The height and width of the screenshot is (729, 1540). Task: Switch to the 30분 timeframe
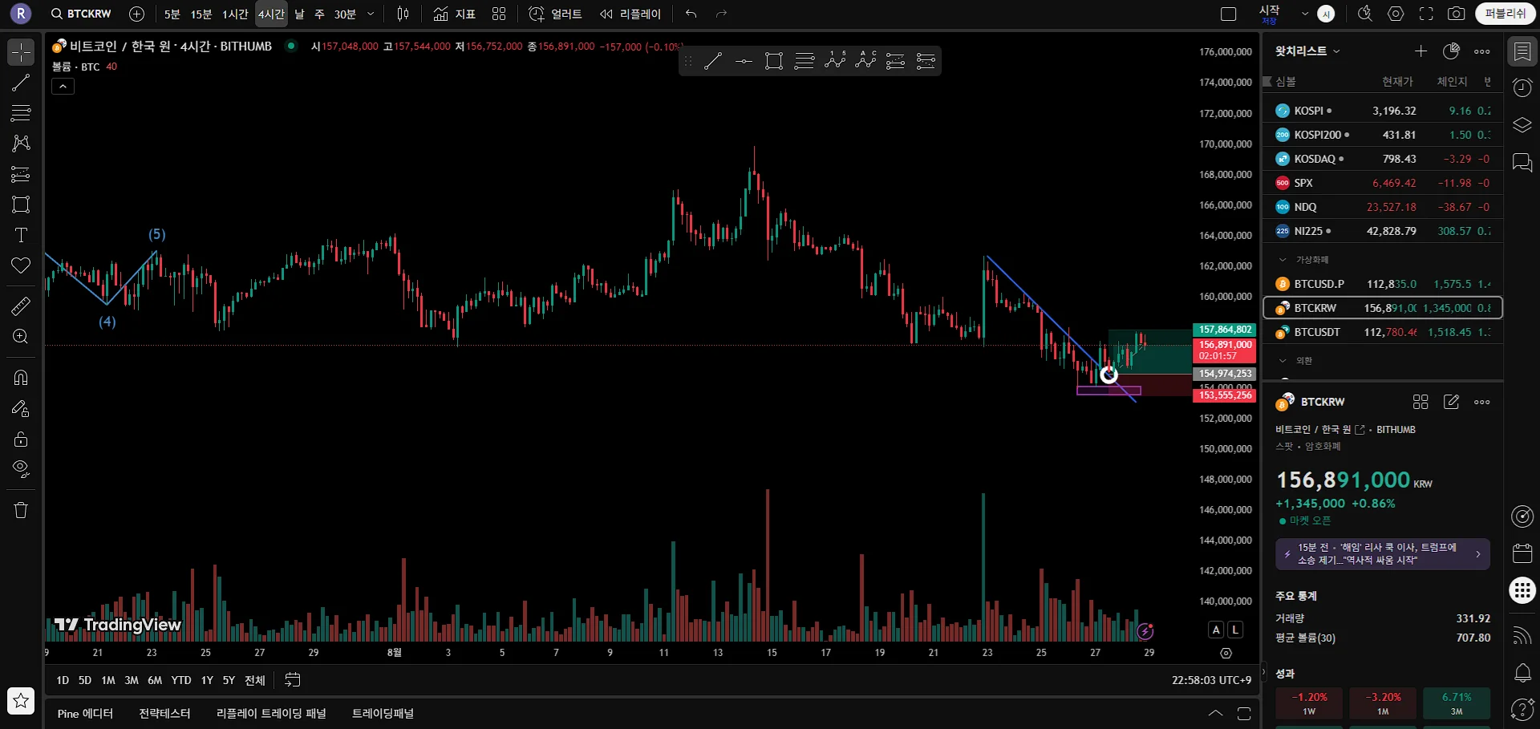(345, 14)
